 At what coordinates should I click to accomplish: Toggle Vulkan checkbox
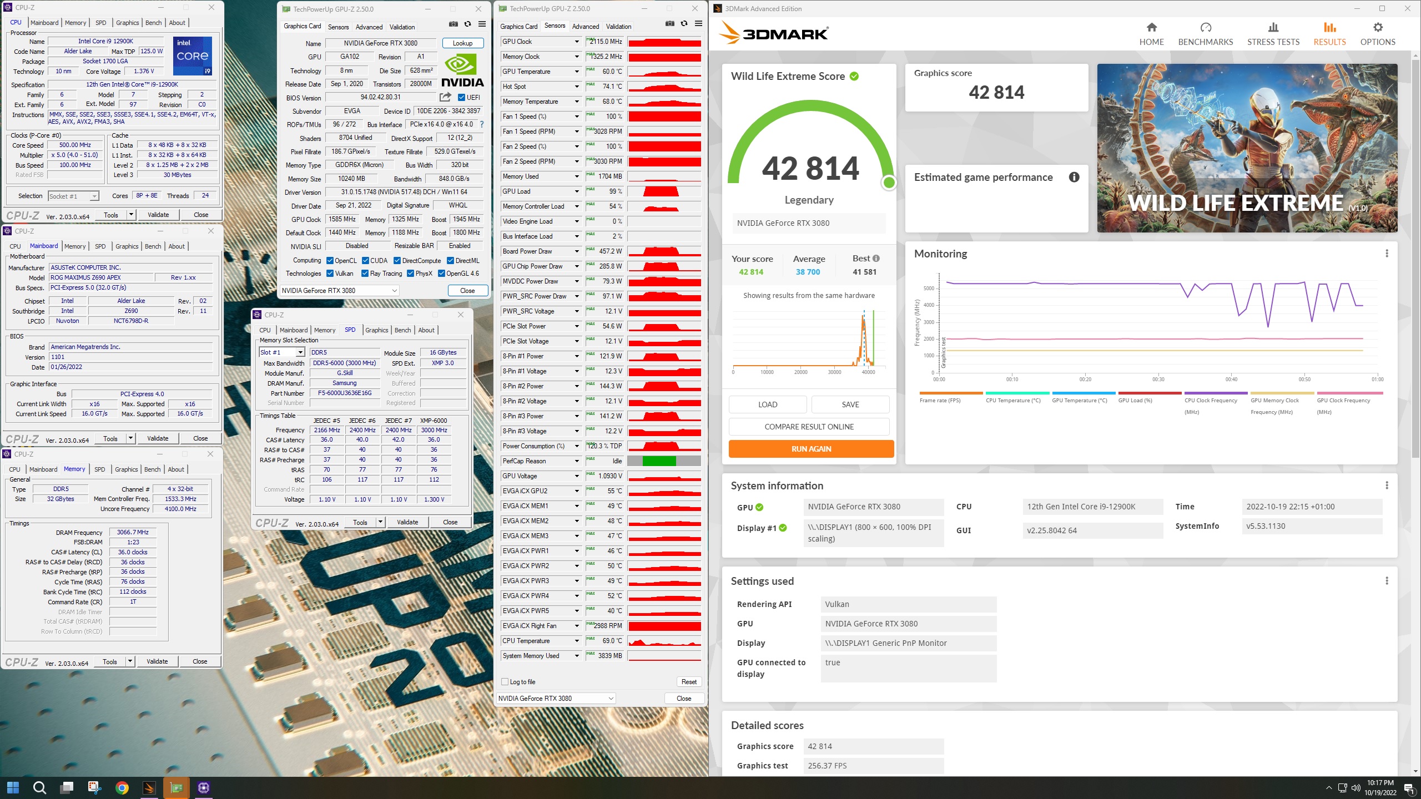tap(330, 273)
